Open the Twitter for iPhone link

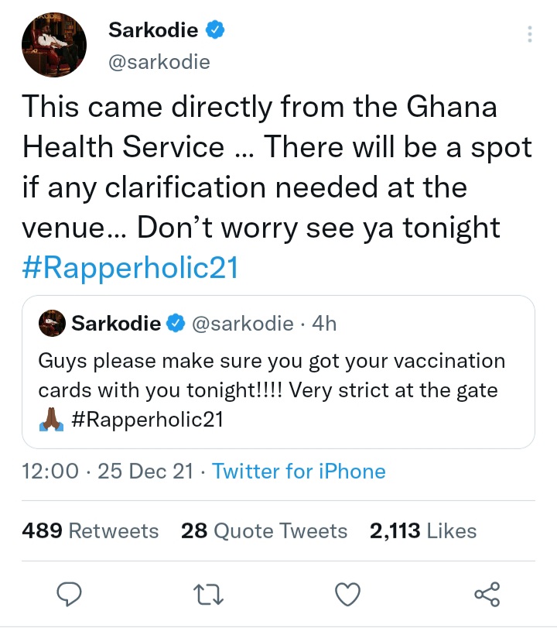coord(299,472)
